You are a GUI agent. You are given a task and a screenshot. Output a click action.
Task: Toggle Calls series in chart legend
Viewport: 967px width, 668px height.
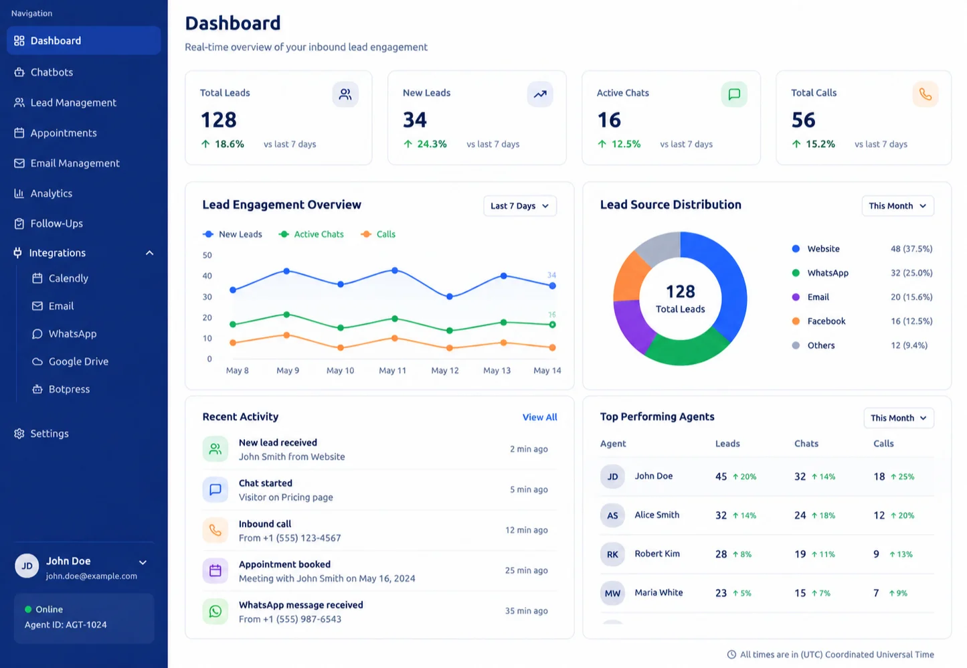[x=378, y=234]
